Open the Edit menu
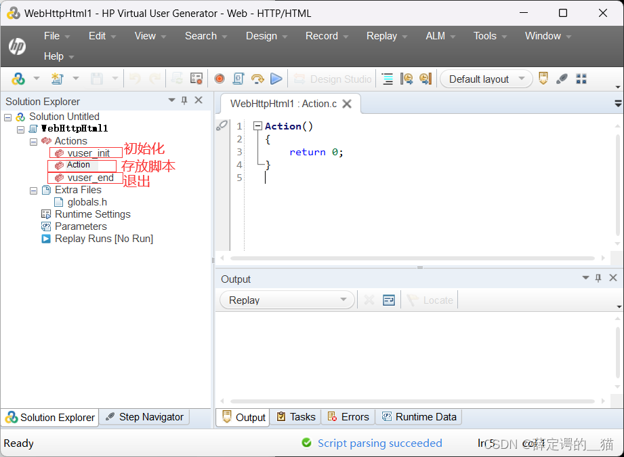 (102, 36)
